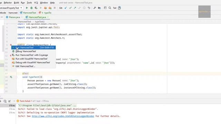Click Git Update Project blue arrow icon
This screenshot has width=221, height=124.
pyautogui.click(x=66, y=8)
